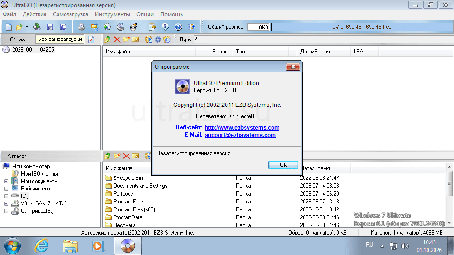Click the Общий размер 0KB field

click(x=258, y=27)
